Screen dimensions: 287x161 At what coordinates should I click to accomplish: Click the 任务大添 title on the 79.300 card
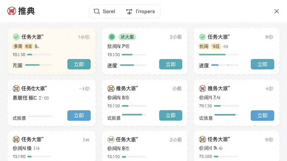219,139
